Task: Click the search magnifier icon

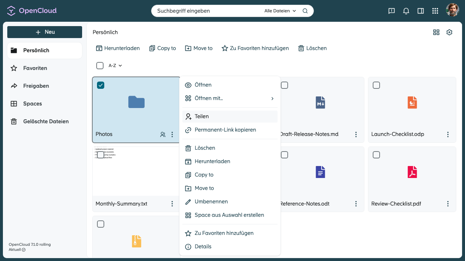Action: [305, 11]
